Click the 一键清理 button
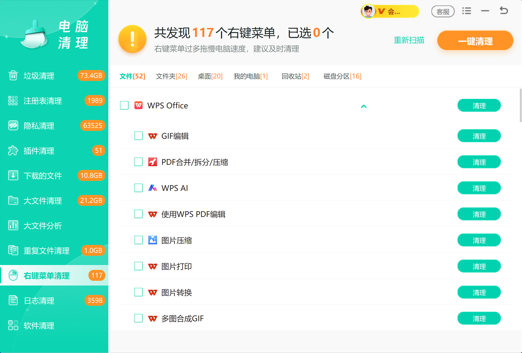522x353 pixels. (x=475, y=40)
